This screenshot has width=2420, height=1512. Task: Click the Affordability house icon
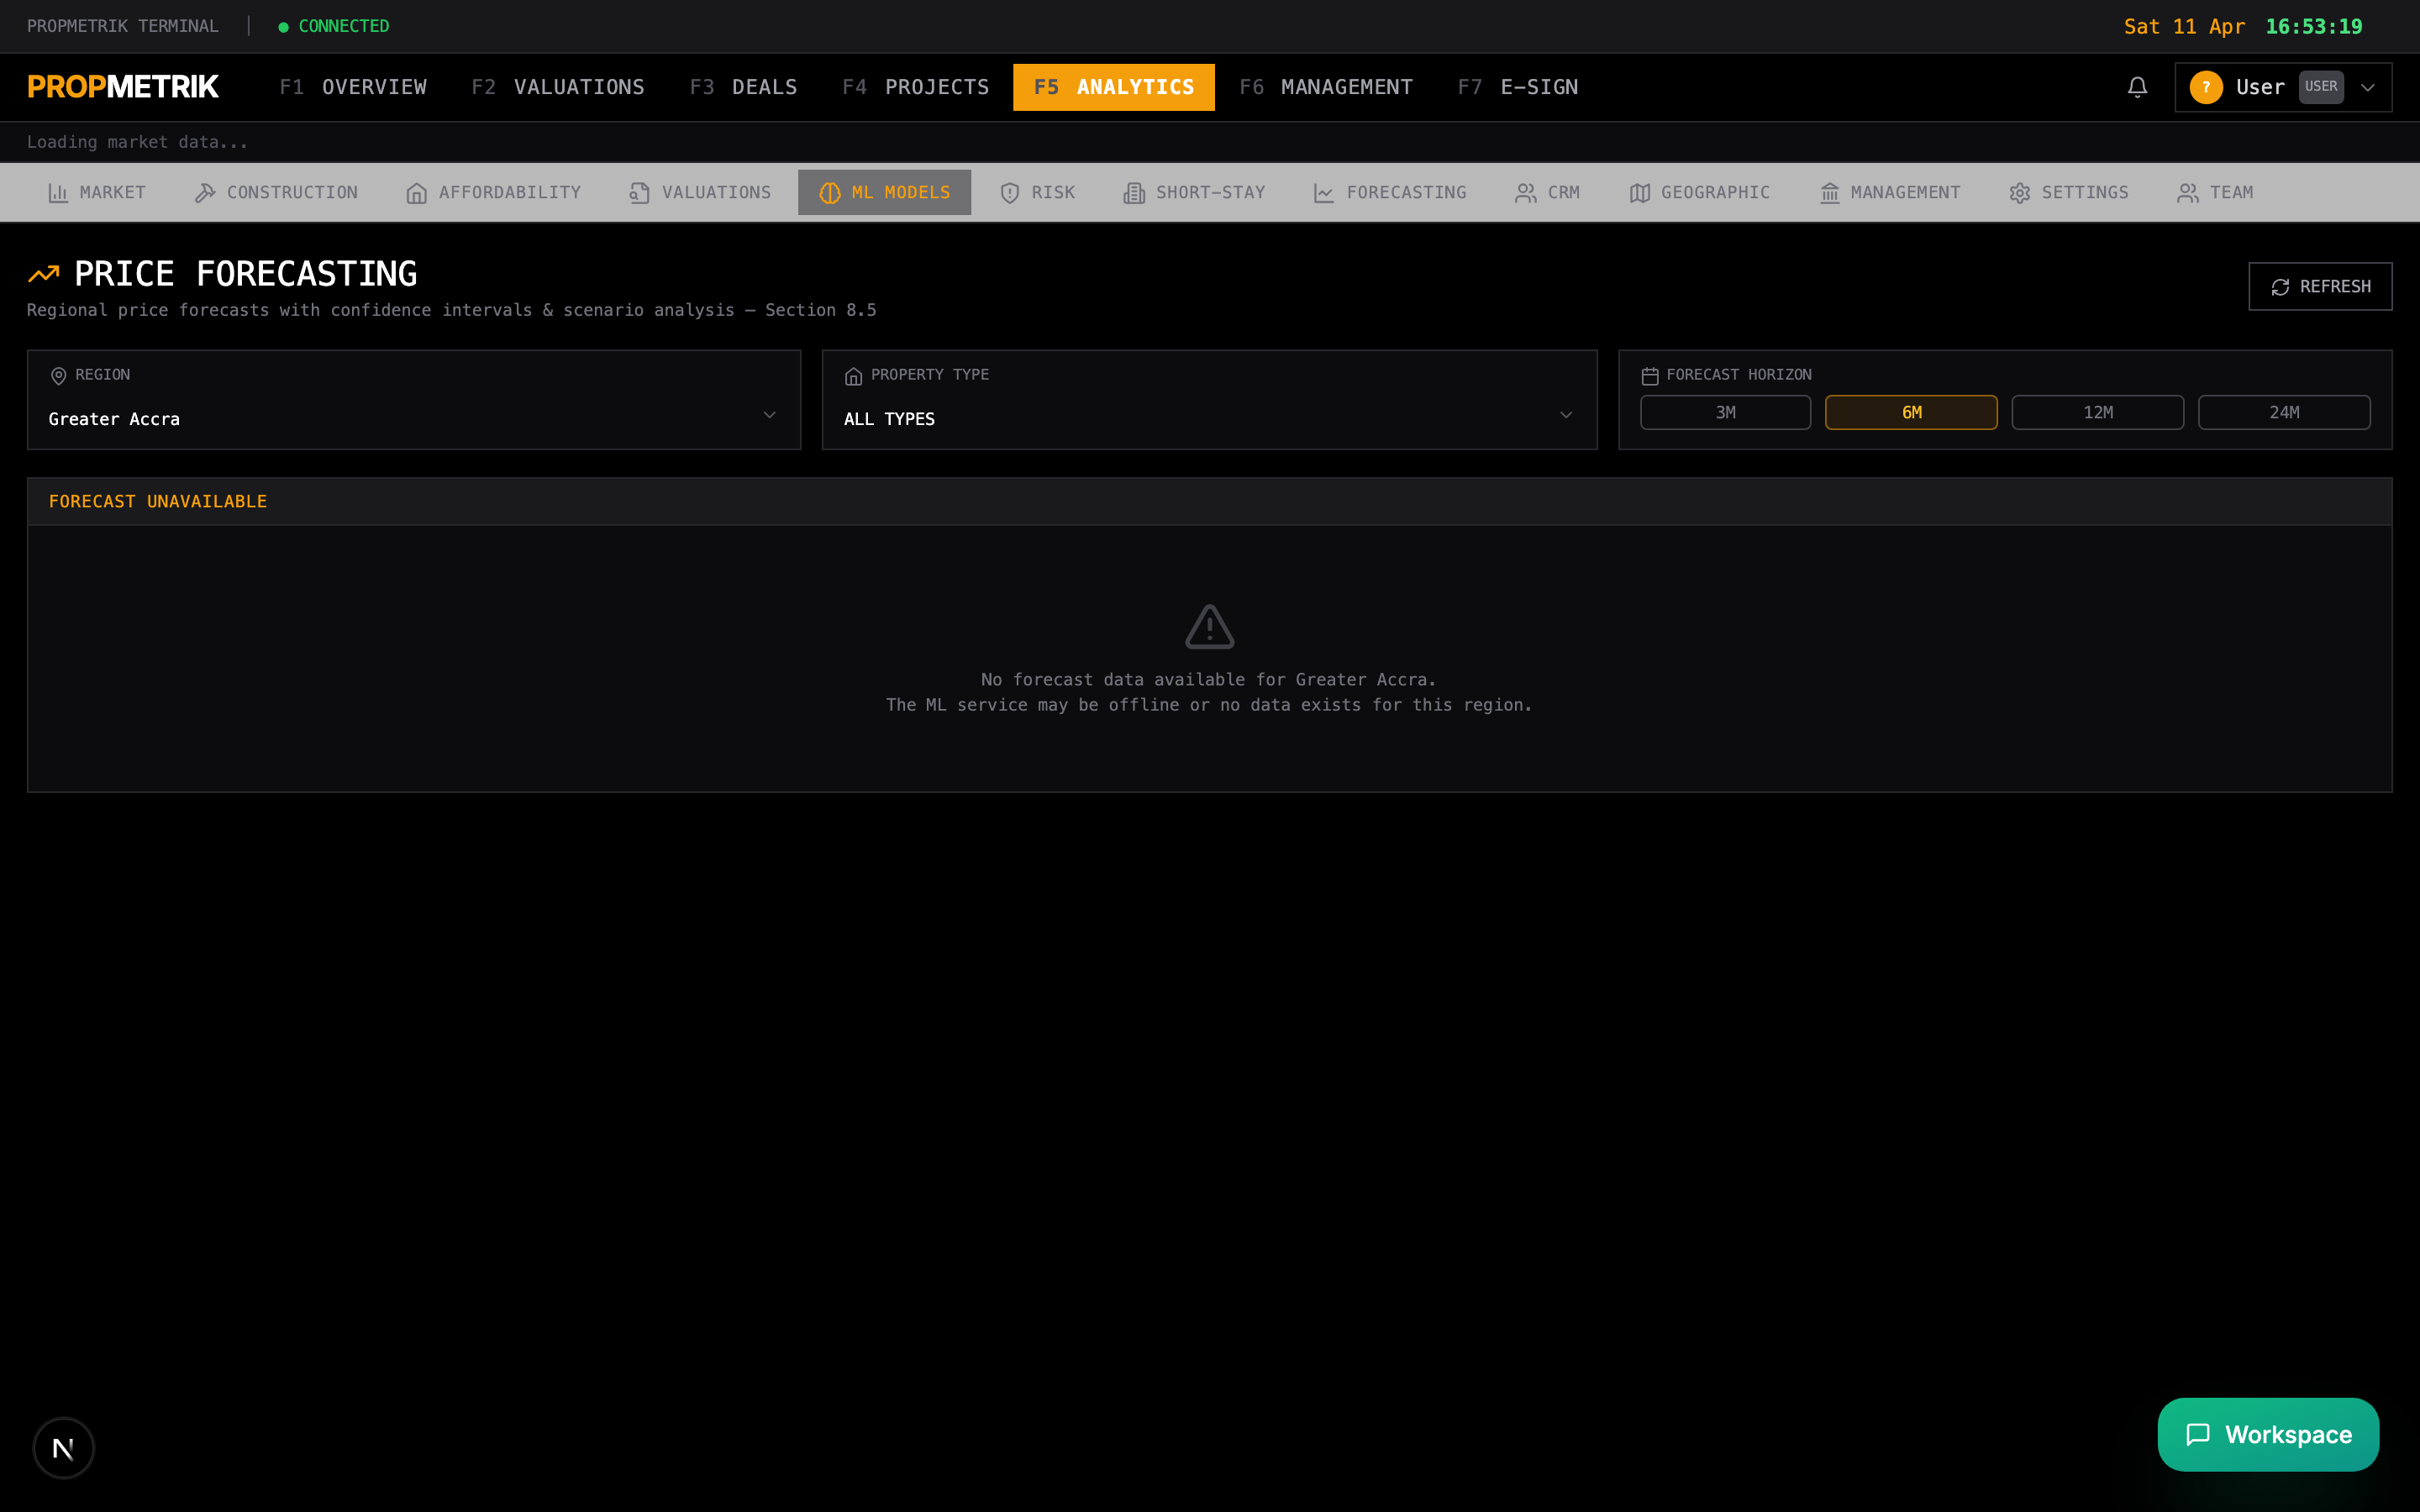coord(417,193)
